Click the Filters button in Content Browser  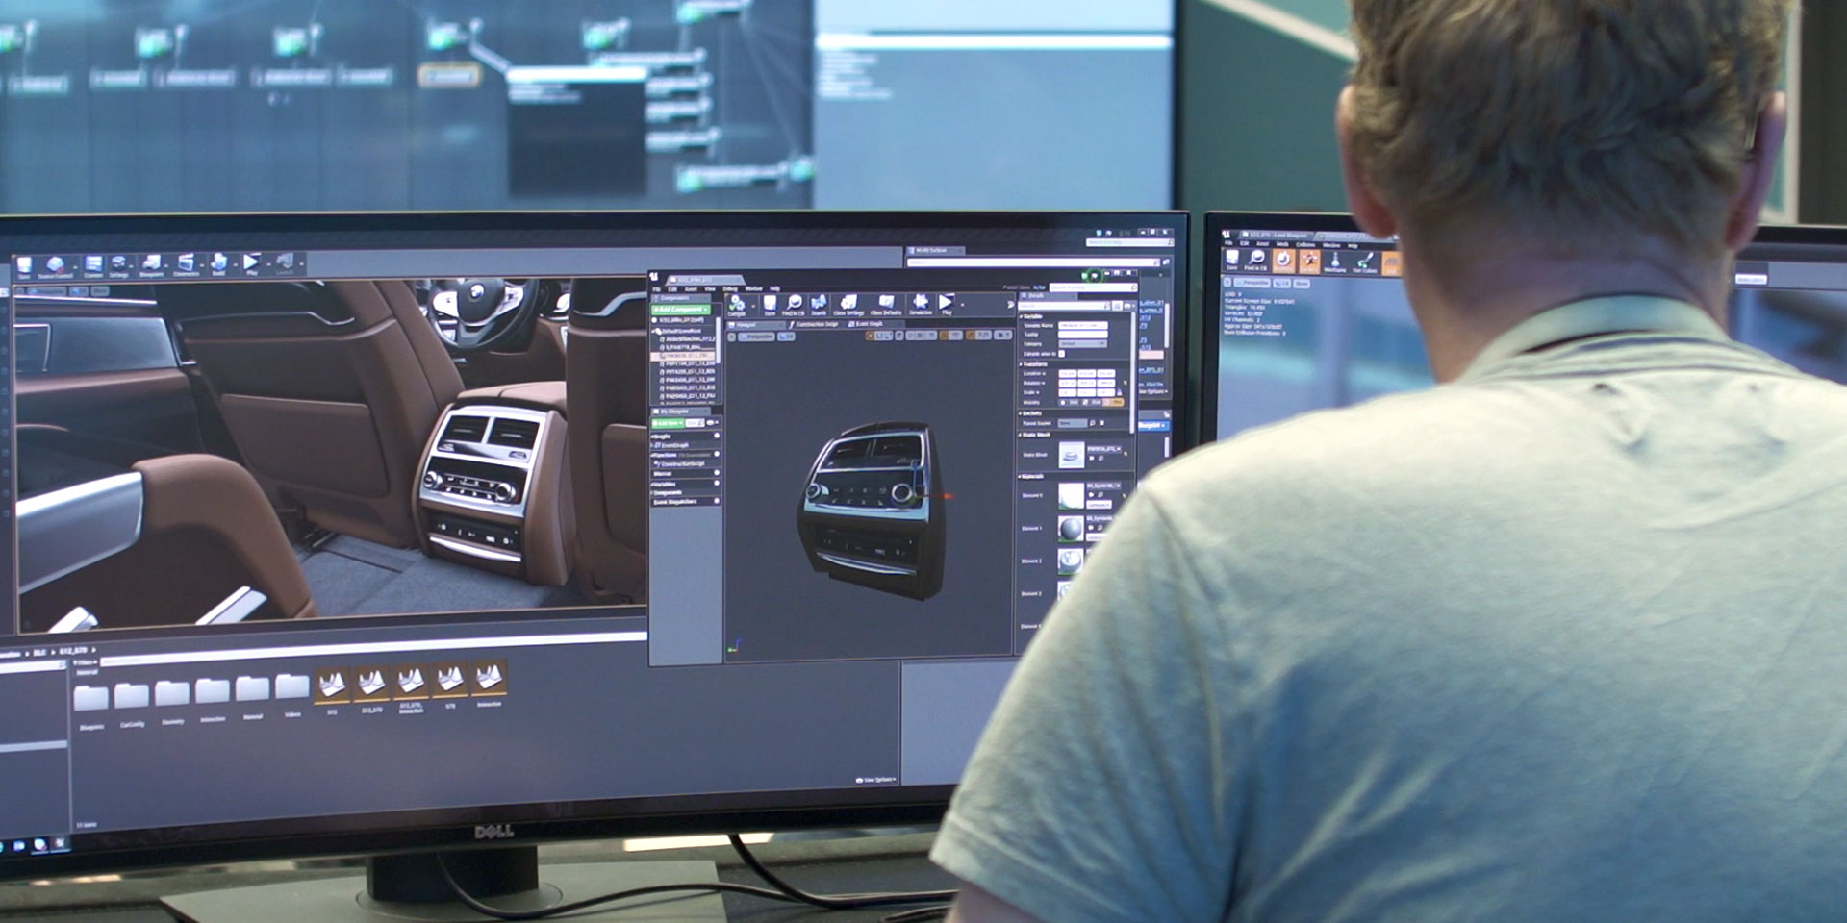point(87,662)
